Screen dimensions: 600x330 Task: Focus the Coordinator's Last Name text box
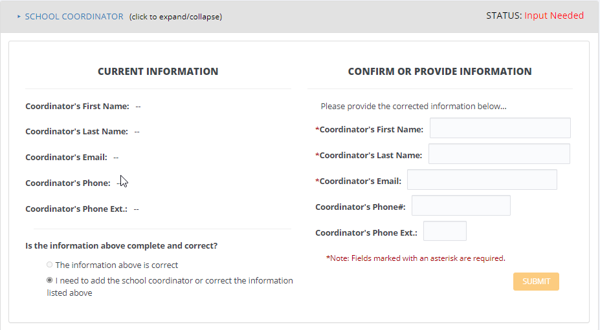(499, 154)
